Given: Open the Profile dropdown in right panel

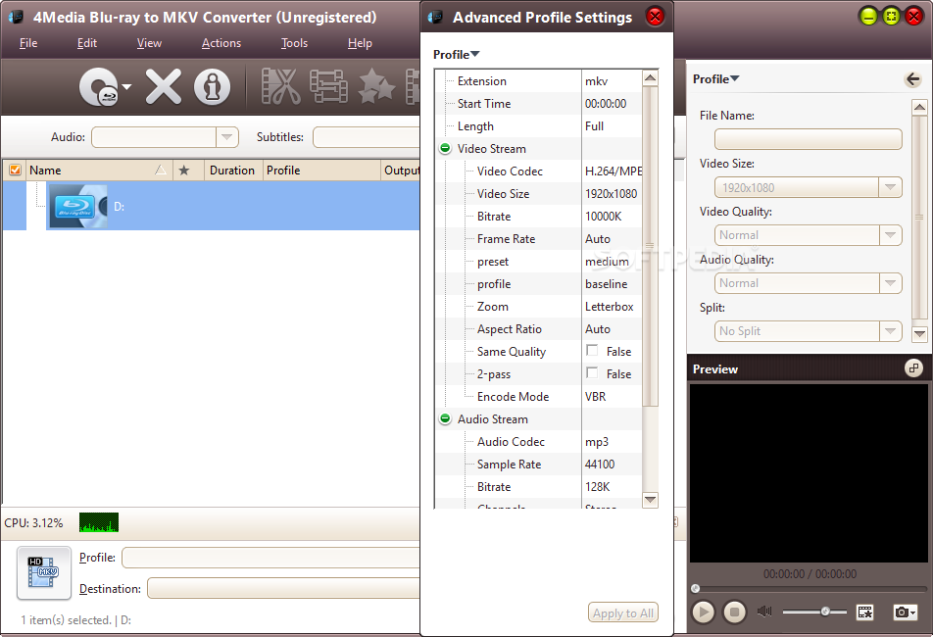Looking at the screenshot, I should [715, 79].
